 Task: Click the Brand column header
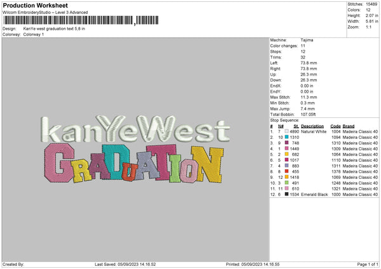point(349,126)
